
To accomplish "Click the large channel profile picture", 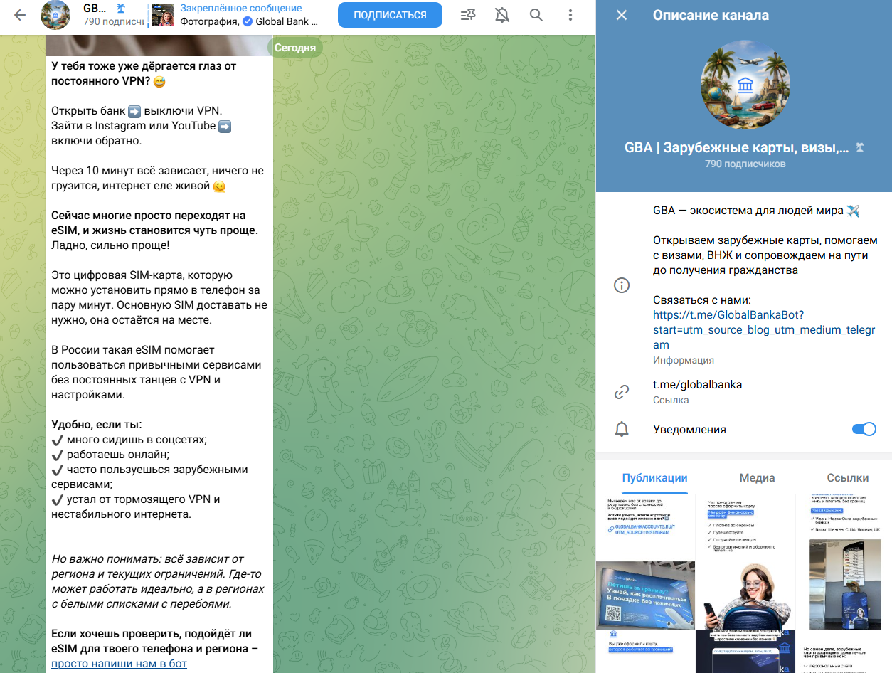I will pos(745,85).
